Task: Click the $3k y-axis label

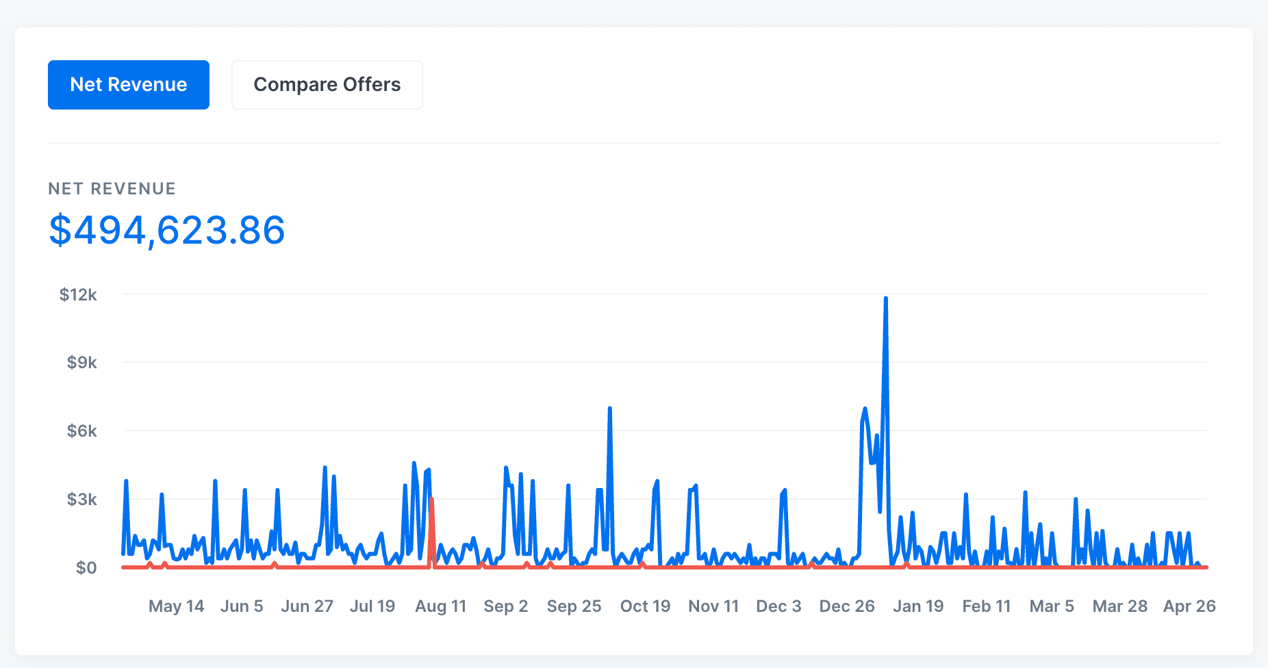Action: (x=81, y=500)
